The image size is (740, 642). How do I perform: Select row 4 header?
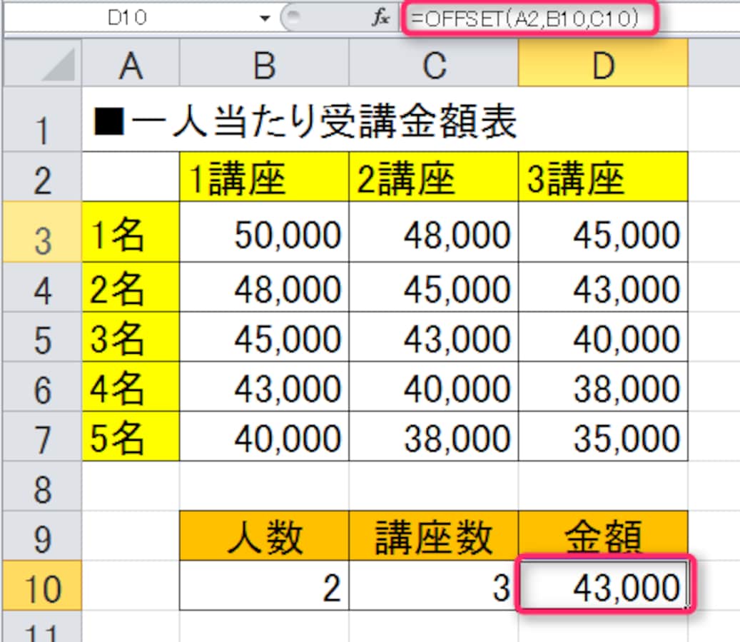click(43, 287)
